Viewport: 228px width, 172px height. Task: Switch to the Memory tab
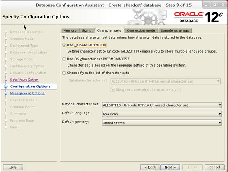[x=70, y=30]
